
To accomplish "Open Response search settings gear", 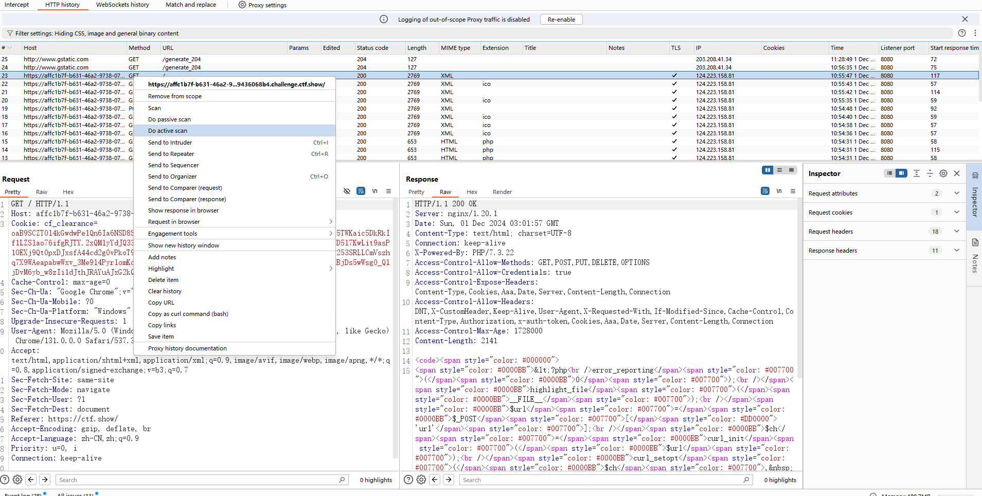I will point(421,480).
